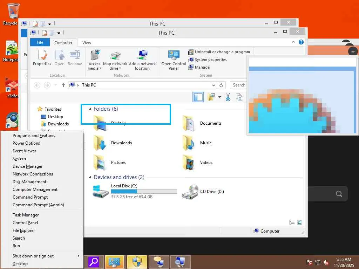Image resolution: width=359 pixels, height=269 pixels.
Task: Select the Music folder
Action: tap(197, 143)
